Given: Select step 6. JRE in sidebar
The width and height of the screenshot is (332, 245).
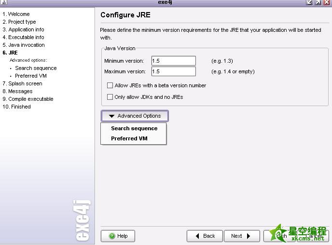Looking at the screenshot, I should (x=10, y=53).
